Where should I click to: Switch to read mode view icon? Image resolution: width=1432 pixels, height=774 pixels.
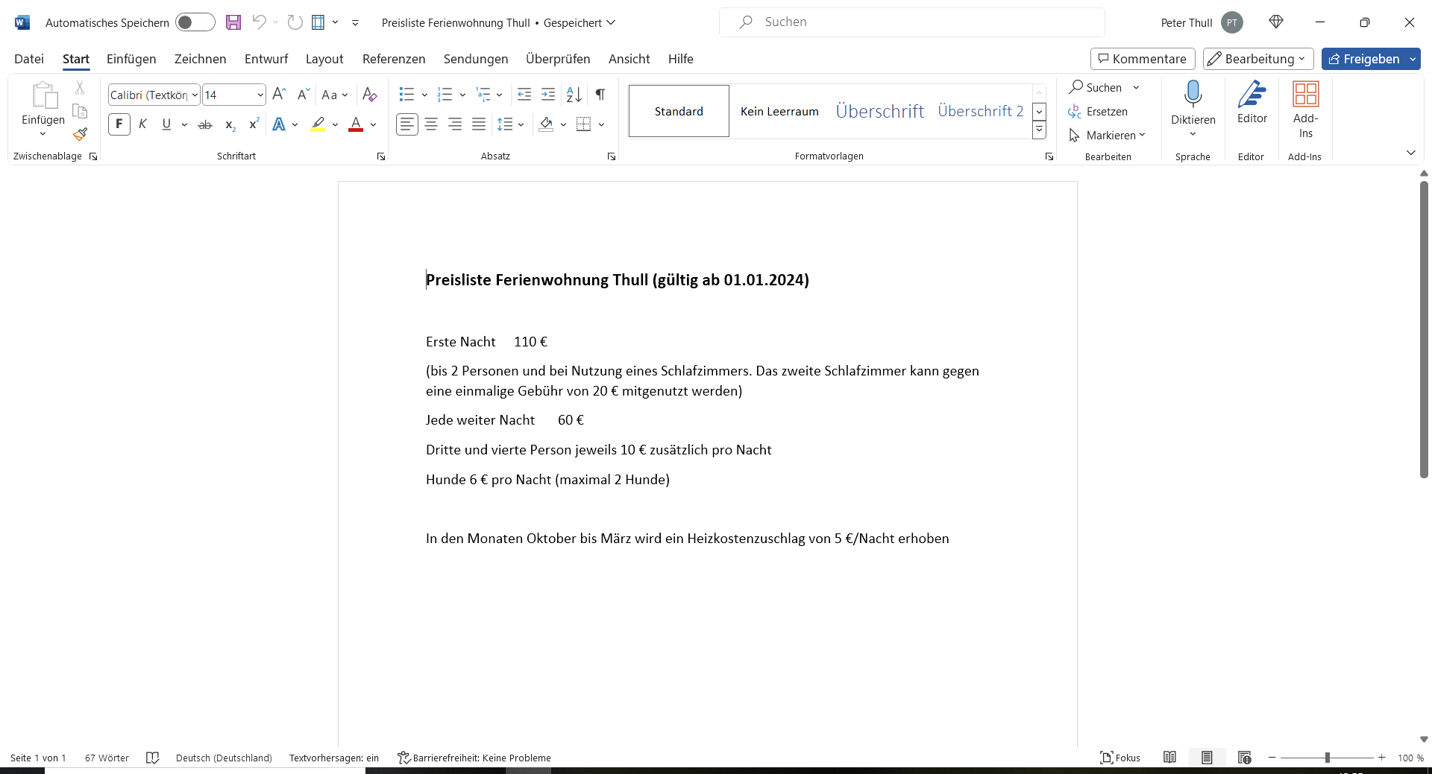1169,758
